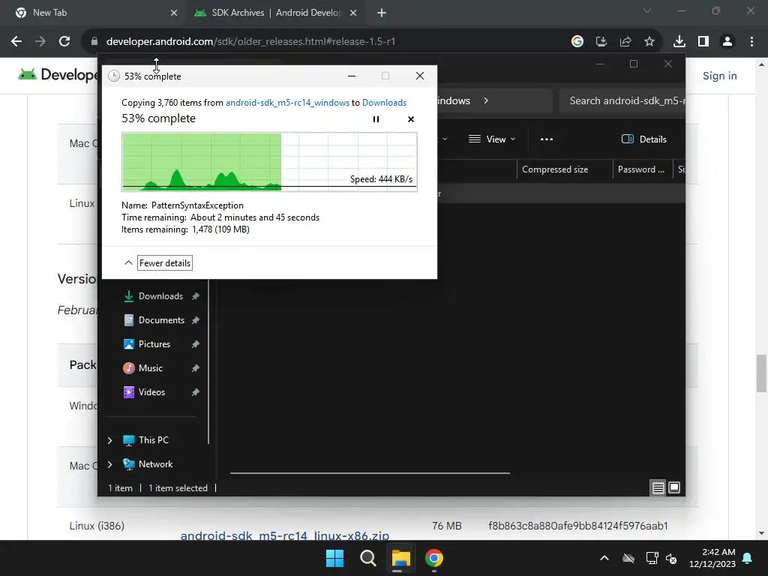Click the Chrome address bar URL
This screenshot has height=576, width=768.
point(250,42)
